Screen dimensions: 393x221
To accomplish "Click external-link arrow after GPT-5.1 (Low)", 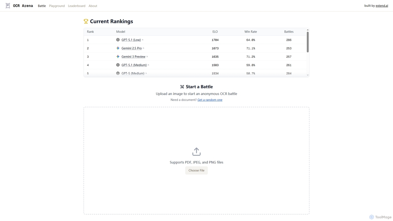I will click(142, 40).
